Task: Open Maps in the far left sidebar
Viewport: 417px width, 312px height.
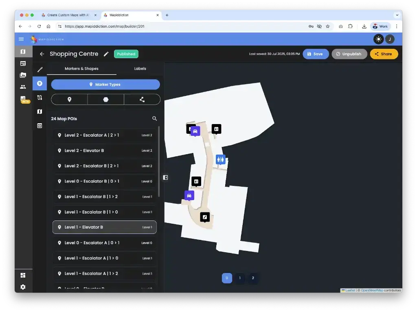Action: pyautogui.click(x=23, y=52)
